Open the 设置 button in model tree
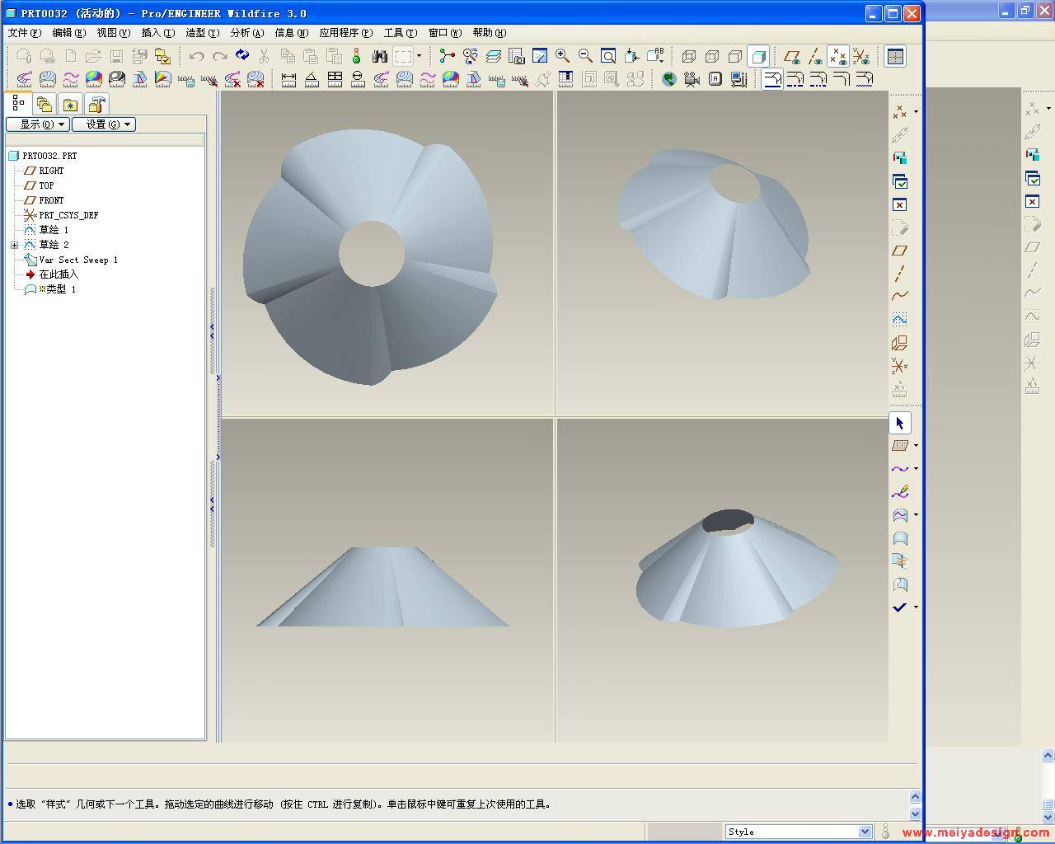1055x844 pixels. click(103, 124)
